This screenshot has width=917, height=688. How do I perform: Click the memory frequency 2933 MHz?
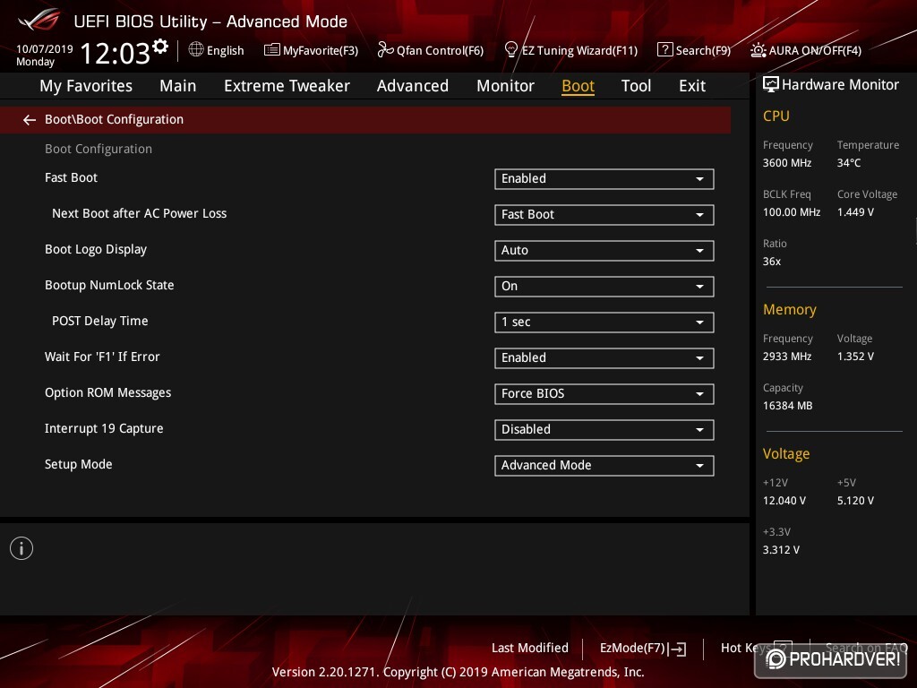click(x=786, y=357)
